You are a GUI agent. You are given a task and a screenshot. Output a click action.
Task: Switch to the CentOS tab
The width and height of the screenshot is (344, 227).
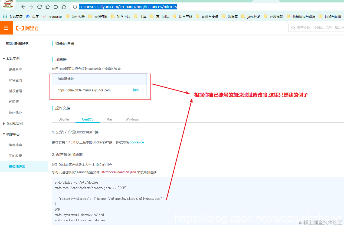pos(88,119)
